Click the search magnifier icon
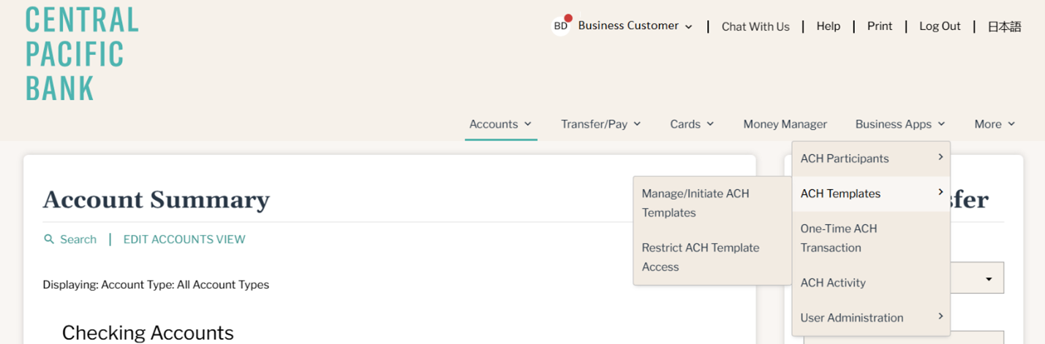Viewport: 1045px width, 344px height. (x=49, y=240)
